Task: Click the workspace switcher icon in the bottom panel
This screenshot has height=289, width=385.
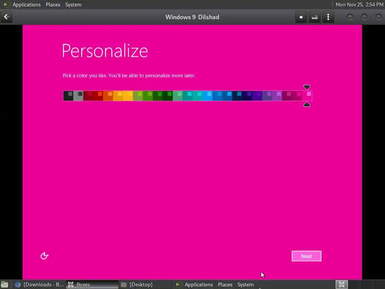Action: point(341,284)
